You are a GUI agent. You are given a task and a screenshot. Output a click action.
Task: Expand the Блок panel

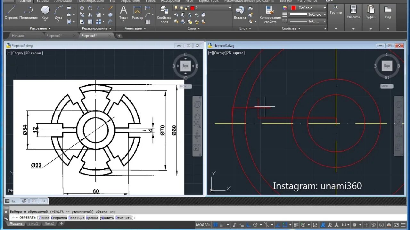click(x=245, y=28)
